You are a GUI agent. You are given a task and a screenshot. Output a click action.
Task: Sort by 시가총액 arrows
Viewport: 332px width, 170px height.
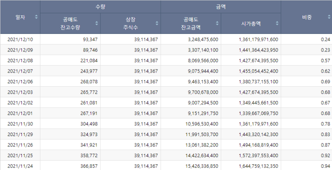click(277, 23)
